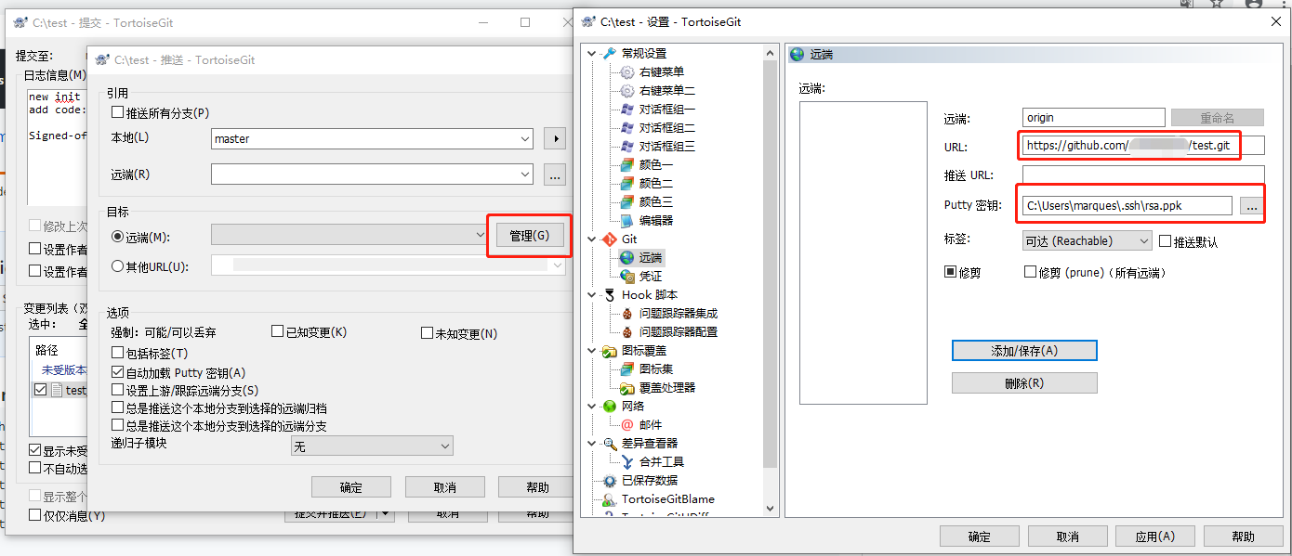Disable 自动加载 Putty 密钥(A) checkbox

coord(117,371)
